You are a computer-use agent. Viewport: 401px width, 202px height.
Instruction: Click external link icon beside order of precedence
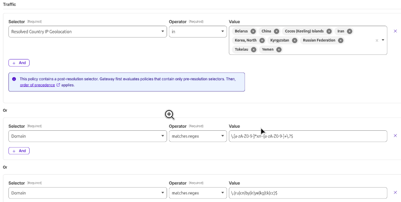pyautogui.click(x=58, y=85)
